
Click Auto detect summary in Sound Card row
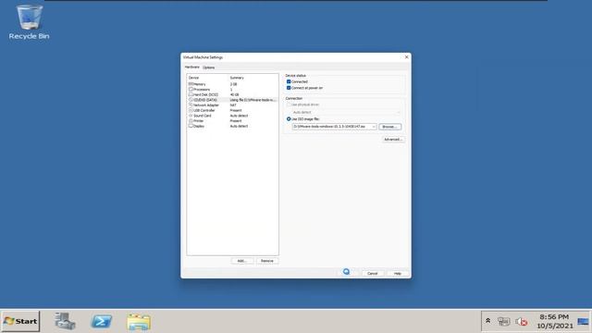tap(239, 116)
